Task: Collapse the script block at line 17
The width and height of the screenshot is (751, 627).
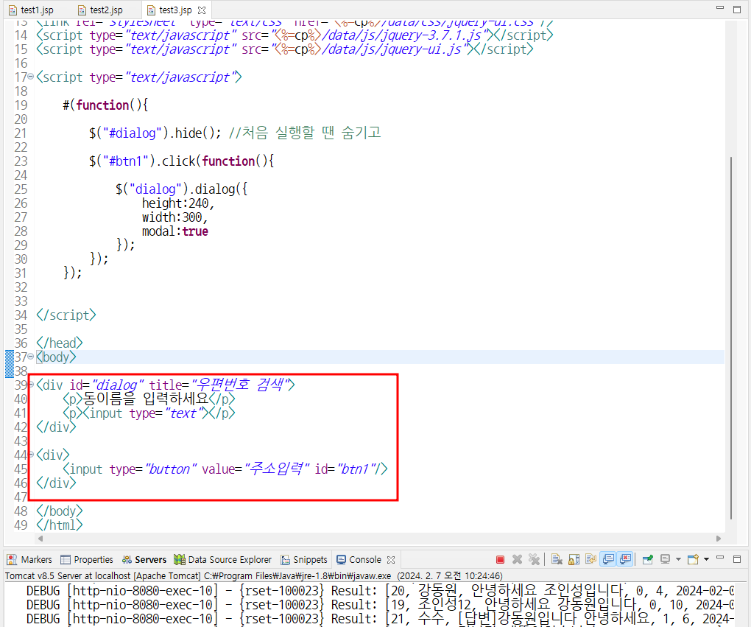Action: [31, 76]
